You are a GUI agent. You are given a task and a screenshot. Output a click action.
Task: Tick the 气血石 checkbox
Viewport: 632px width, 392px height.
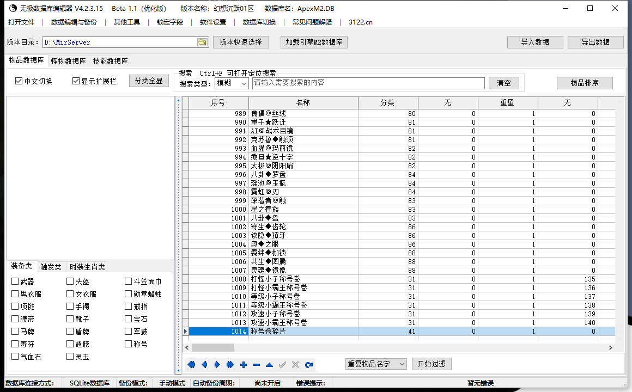(x=15, y=356)
